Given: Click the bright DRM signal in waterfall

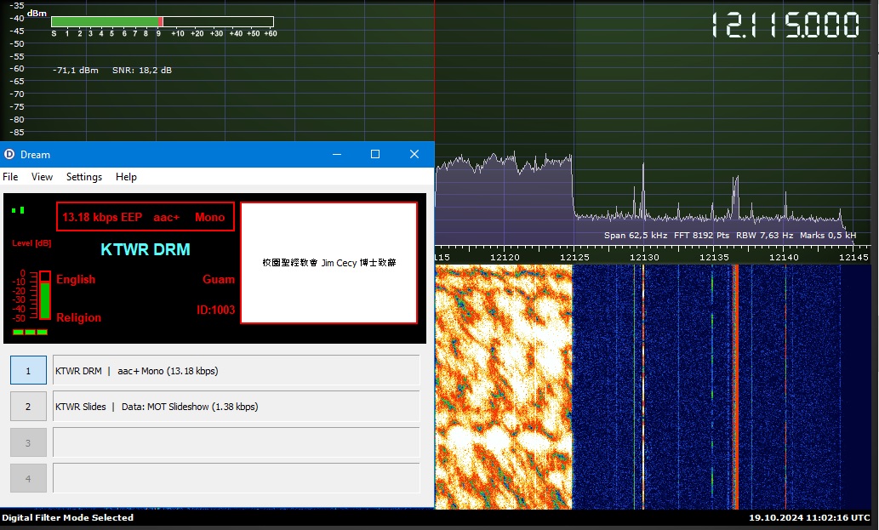Looking at the screenshot, I should click(504, 386).
